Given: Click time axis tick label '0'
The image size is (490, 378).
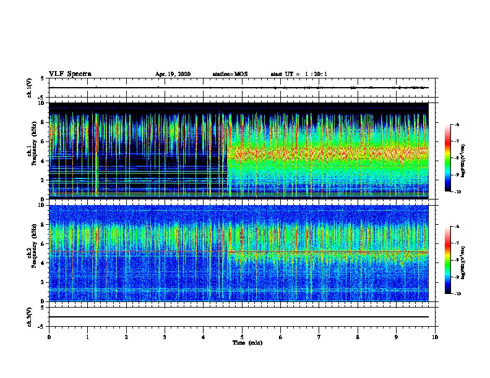Looking at the screenshot, I should click(49, 337).
